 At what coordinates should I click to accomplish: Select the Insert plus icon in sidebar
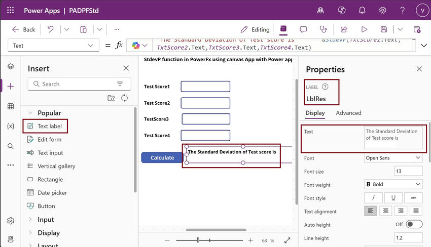point(11,87)
